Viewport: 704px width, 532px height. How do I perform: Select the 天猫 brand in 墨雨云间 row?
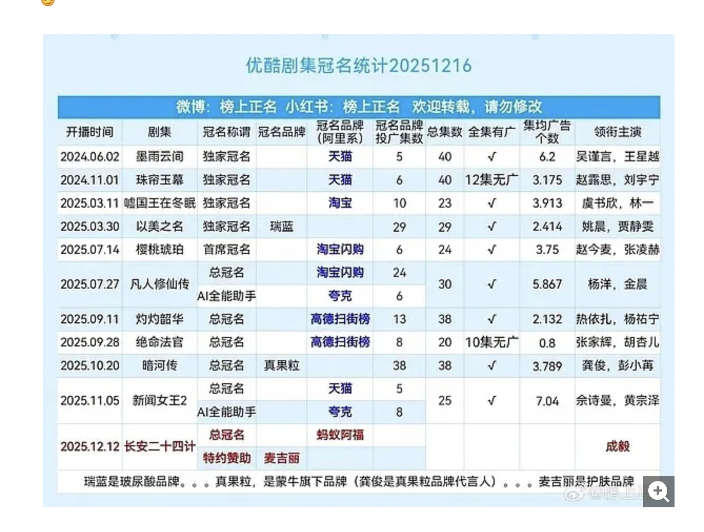click(340, 157)
